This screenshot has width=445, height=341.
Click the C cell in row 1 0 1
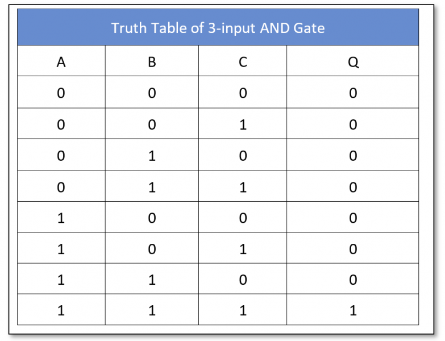point(243,248)
